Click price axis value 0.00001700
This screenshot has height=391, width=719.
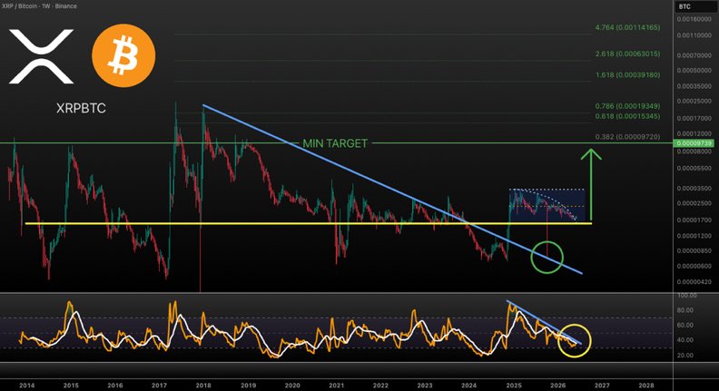pyautogui.click(x=694, y=220)
